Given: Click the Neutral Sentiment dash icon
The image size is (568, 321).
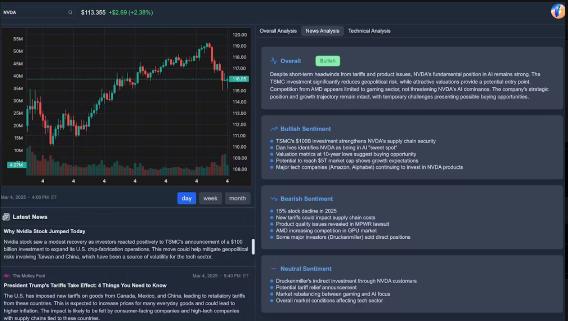Looking at the screenshot, I should click(274, 269).
